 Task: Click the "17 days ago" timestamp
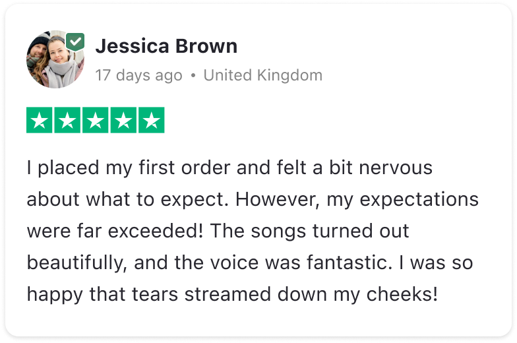point(138,75)
